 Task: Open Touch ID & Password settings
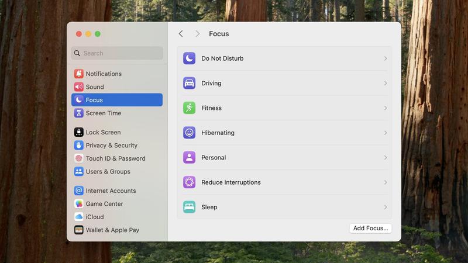[115, 158]
